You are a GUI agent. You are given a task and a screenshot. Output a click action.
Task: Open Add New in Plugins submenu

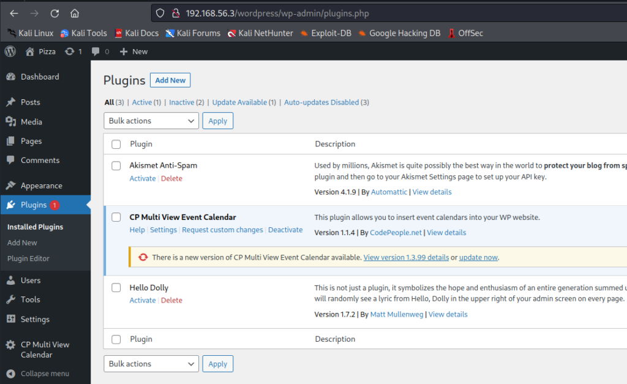click(x=22, y=243)
